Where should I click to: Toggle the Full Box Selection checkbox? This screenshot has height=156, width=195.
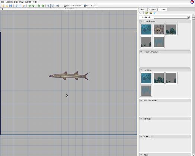click(x=65, y=6)
